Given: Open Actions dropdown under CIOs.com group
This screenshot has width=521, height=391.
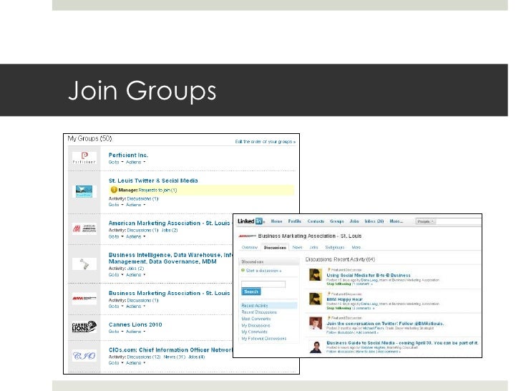Looking at the screenshot, I should (135, 363).
